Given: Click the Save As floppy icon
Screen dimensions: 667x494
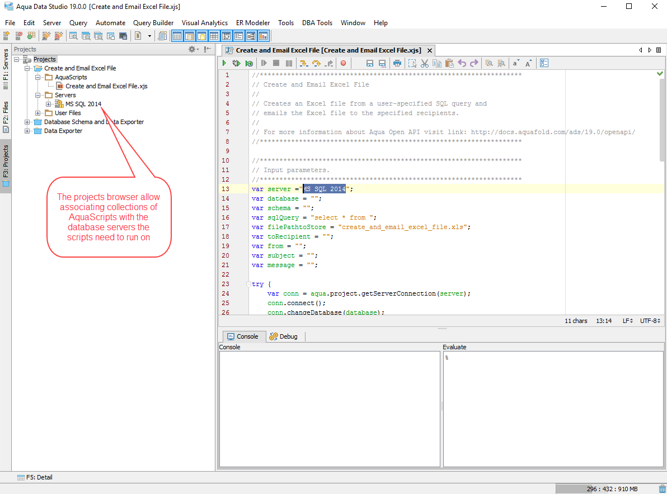Looking at the screenshot, I should 382,63.
